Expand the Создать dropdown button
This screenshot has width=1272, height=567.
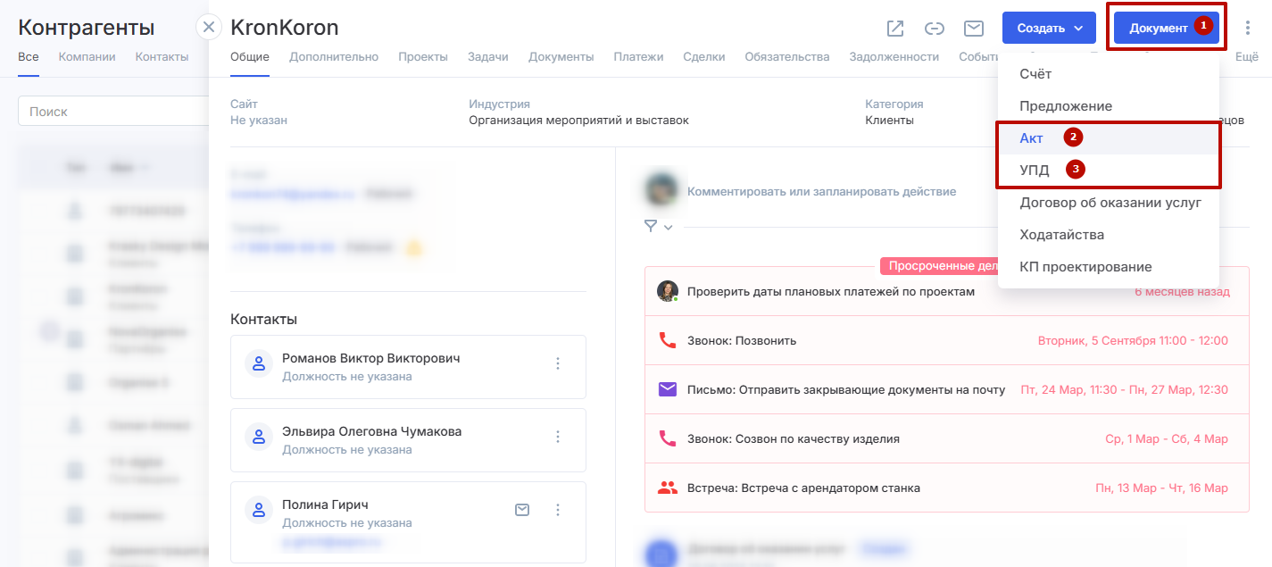click(1050, 28)
